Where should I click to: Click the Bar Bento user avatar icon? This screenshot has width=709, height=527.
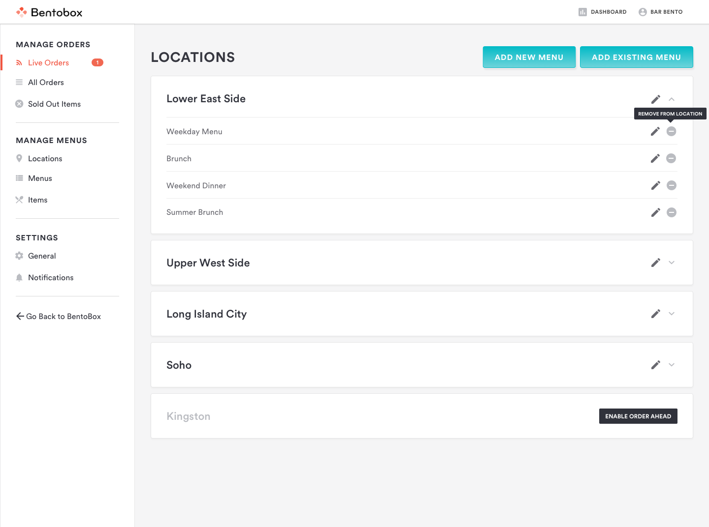pos(643,12)
